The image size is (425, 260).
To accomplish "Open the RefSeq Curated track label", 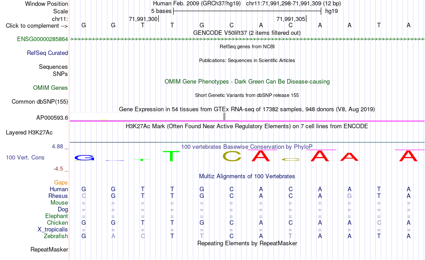I will (x=47, y=53).
